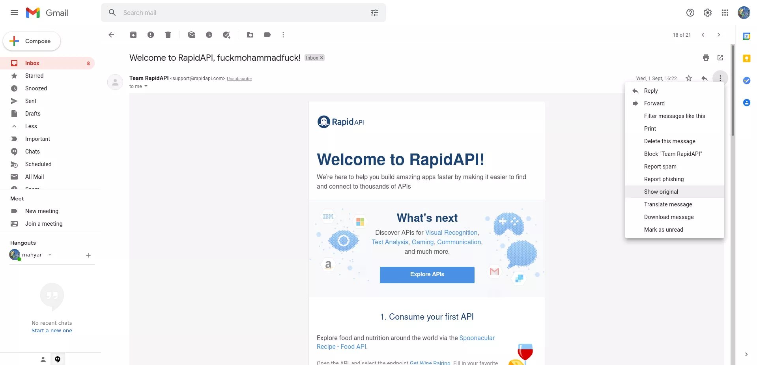Open Google Contacts side panel
This screenshot has width=757, height=365.
(x=747, y=103)
